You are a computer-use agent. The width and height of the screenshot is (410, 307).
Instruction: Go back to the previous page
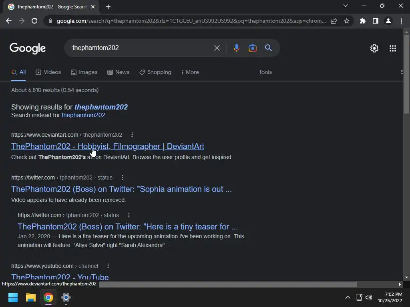[x=9, y=21]
